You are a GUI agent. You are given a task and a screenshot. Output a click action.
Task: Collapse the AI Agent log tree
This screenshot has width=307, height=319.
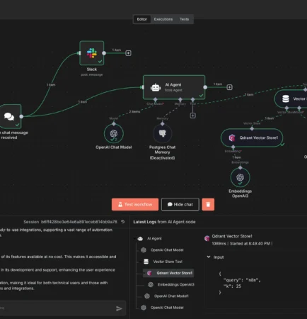click(135, 239)
